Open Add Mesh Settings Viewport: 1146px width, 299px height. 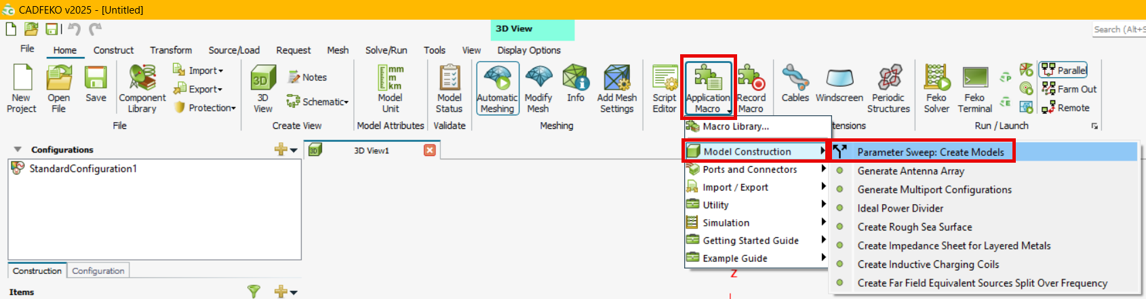coord(617,88)
